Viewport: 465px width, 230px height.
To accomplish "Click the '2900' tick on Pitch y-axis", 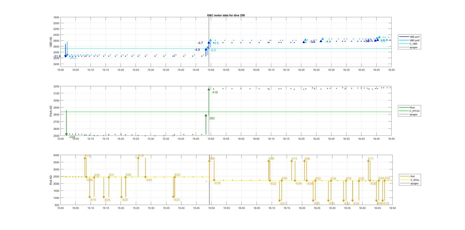I will point(56,108).
